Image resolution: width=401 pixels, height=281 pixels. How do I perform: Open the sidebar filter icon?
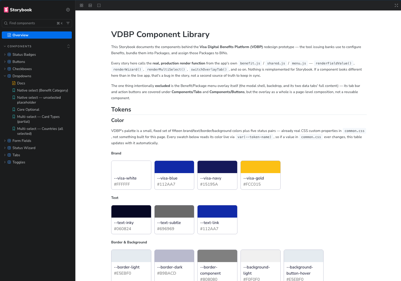[x=68, y=23]
